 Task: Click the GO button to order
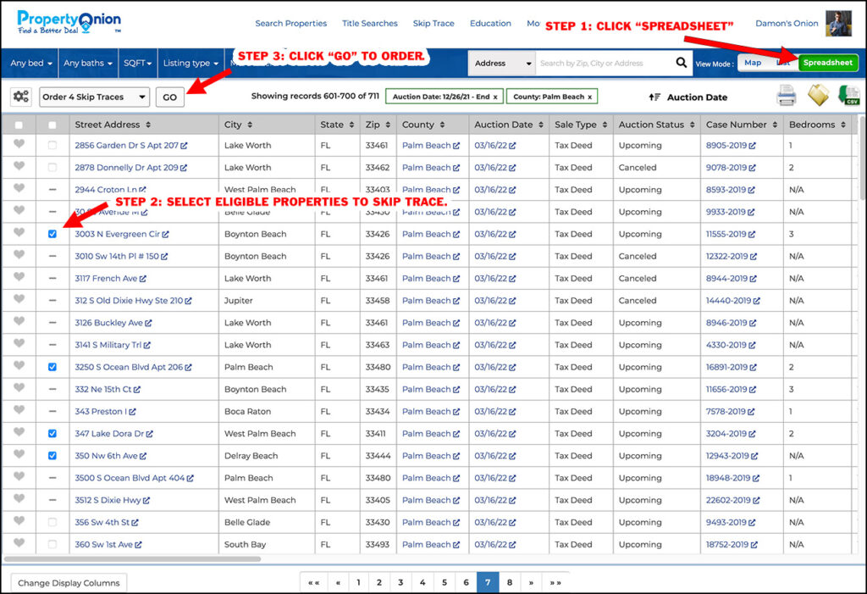[169, 97]
